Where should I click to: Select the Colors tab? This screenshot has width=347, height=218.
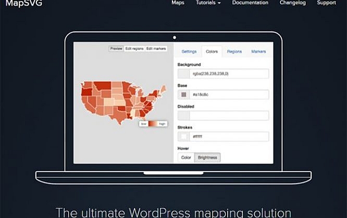coord(212,52)
